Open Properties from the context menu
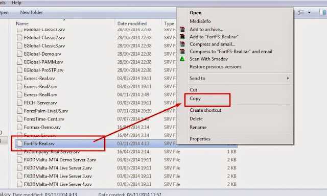The width and height of the screenshot is (327, 196). point(200,139)
